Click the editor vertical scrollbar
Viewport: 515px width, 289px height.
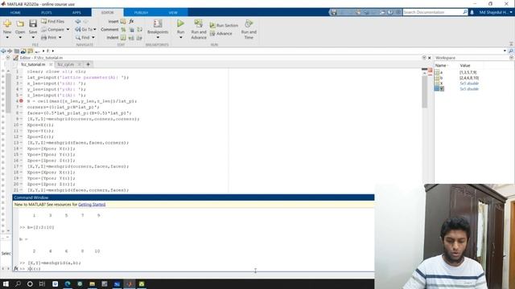424,91
